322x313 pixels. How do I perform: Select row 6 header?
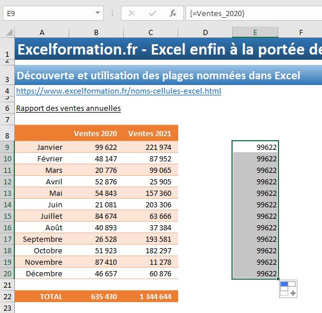pos(7,108)
